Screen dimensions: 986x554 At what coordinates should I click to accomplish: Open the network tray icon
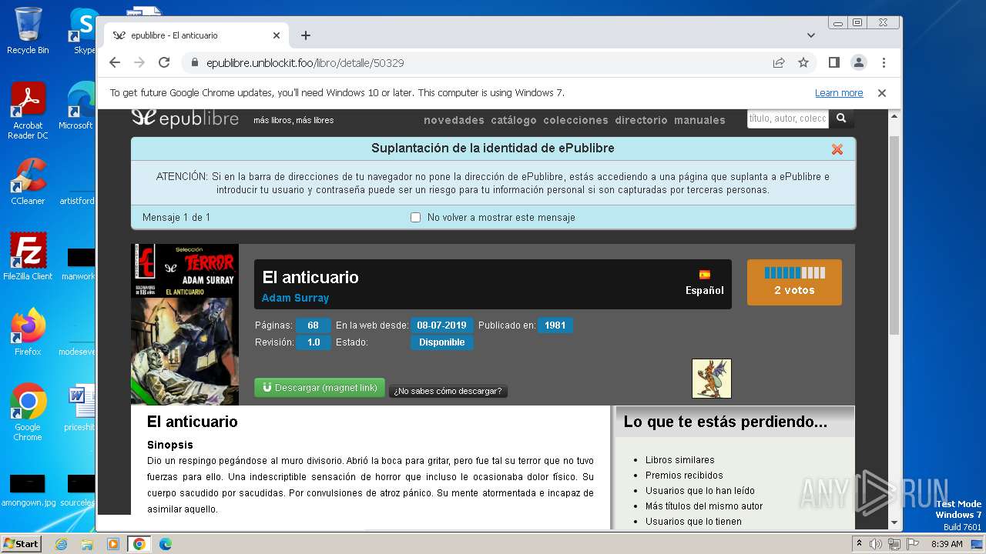[x=894, y=544]
